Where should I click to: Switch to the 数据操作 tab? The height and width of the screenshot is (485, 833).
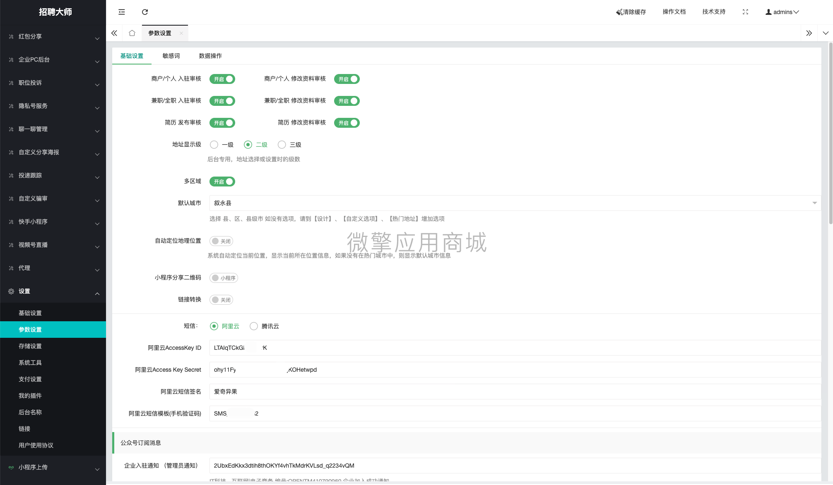tap(210, 56)
